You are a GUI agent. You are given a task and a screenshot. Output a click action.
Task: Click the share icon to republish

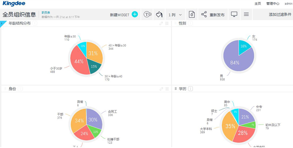(x=204, y=14)
